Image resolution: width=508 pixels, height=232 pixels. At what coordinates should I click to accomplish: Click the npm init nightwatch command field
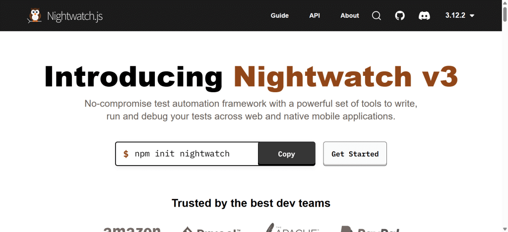click(x=187, y=154)
